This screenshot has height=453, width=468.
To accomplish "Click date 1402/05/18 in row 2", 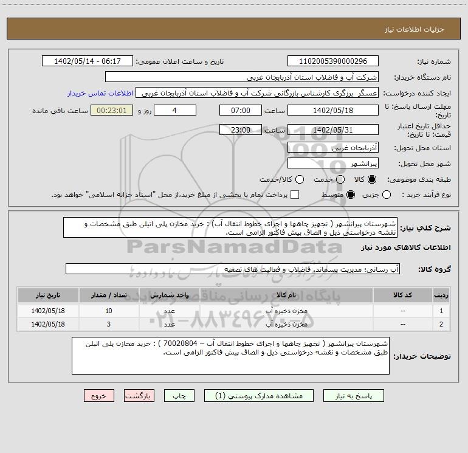I will (48, 324).
